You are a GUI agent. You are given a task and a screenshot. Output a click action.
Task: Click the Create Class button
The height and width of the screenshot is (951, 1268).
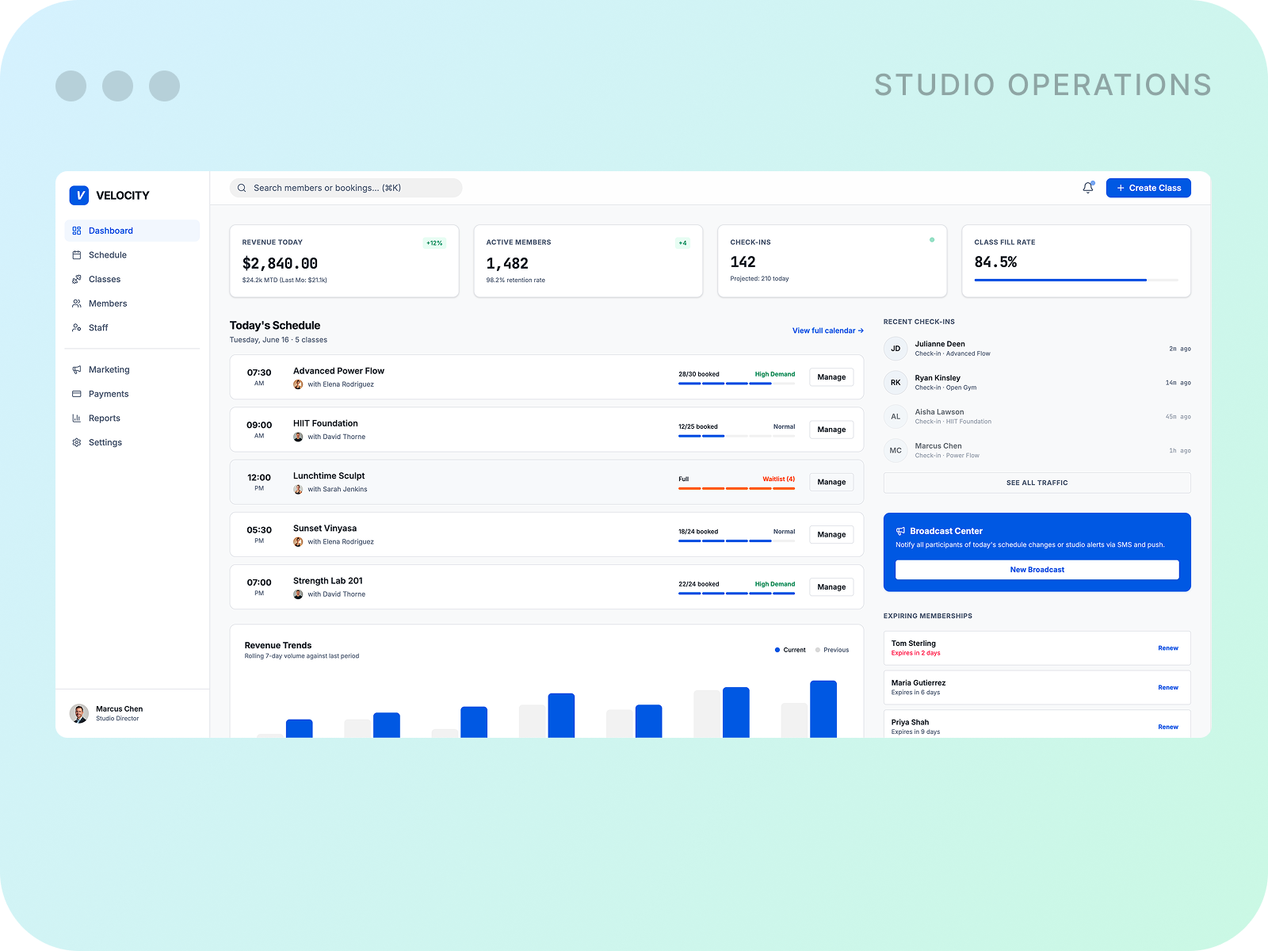click(x=1148, y=188)
